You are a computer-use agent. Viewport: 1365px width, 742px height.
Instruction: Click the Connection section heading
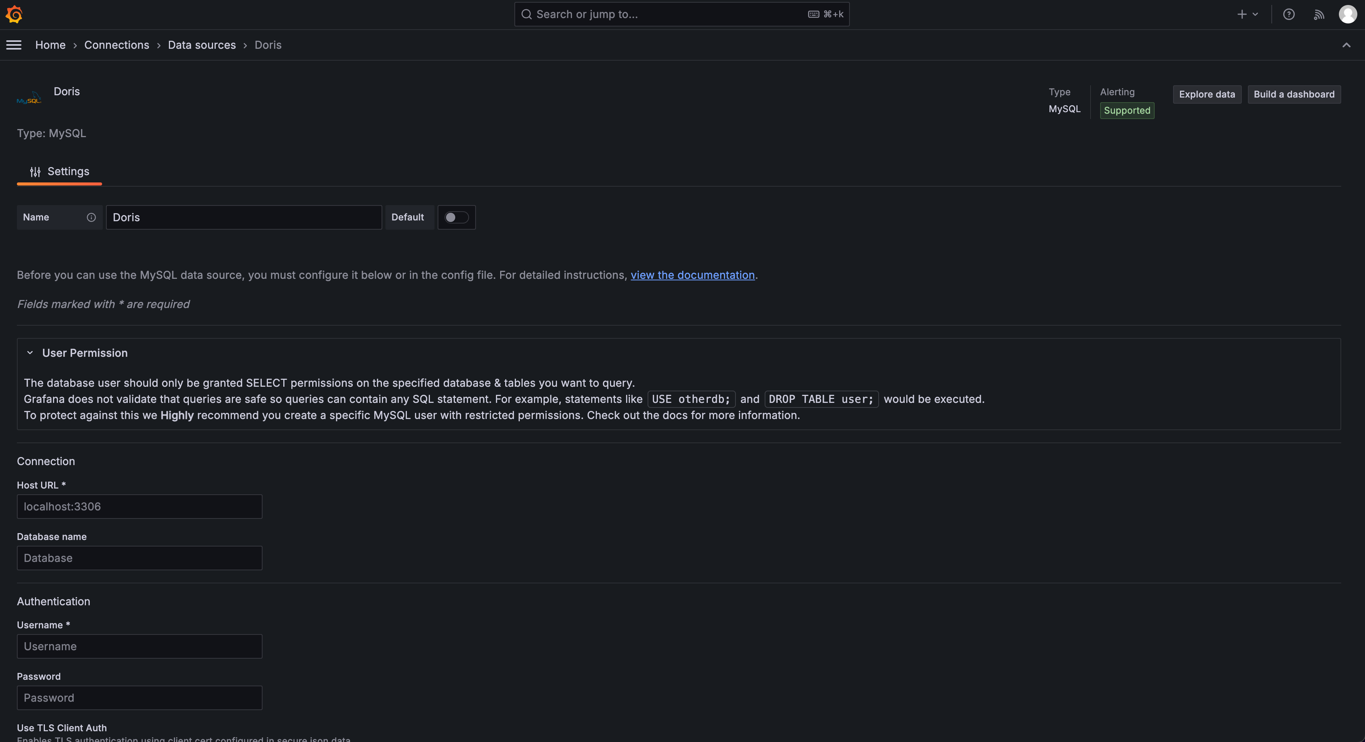(x=46, y=462)
